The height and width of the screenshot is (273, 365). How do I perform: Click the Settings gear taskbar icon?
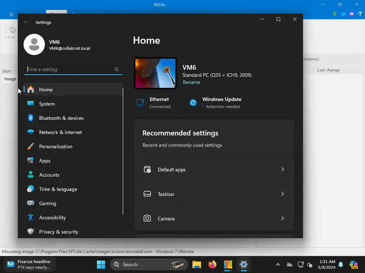244,264
